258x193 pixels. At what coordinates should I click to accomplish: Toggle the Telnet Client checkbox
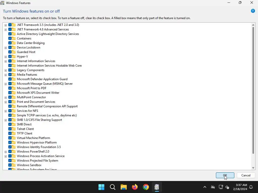[x=10, y=129]
